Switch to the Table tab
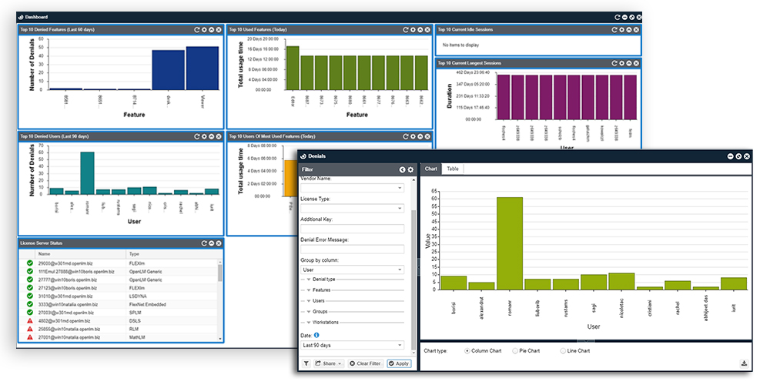Image resolution: width=770 pixels, height=385 pixels. click(x=453, y=169)
